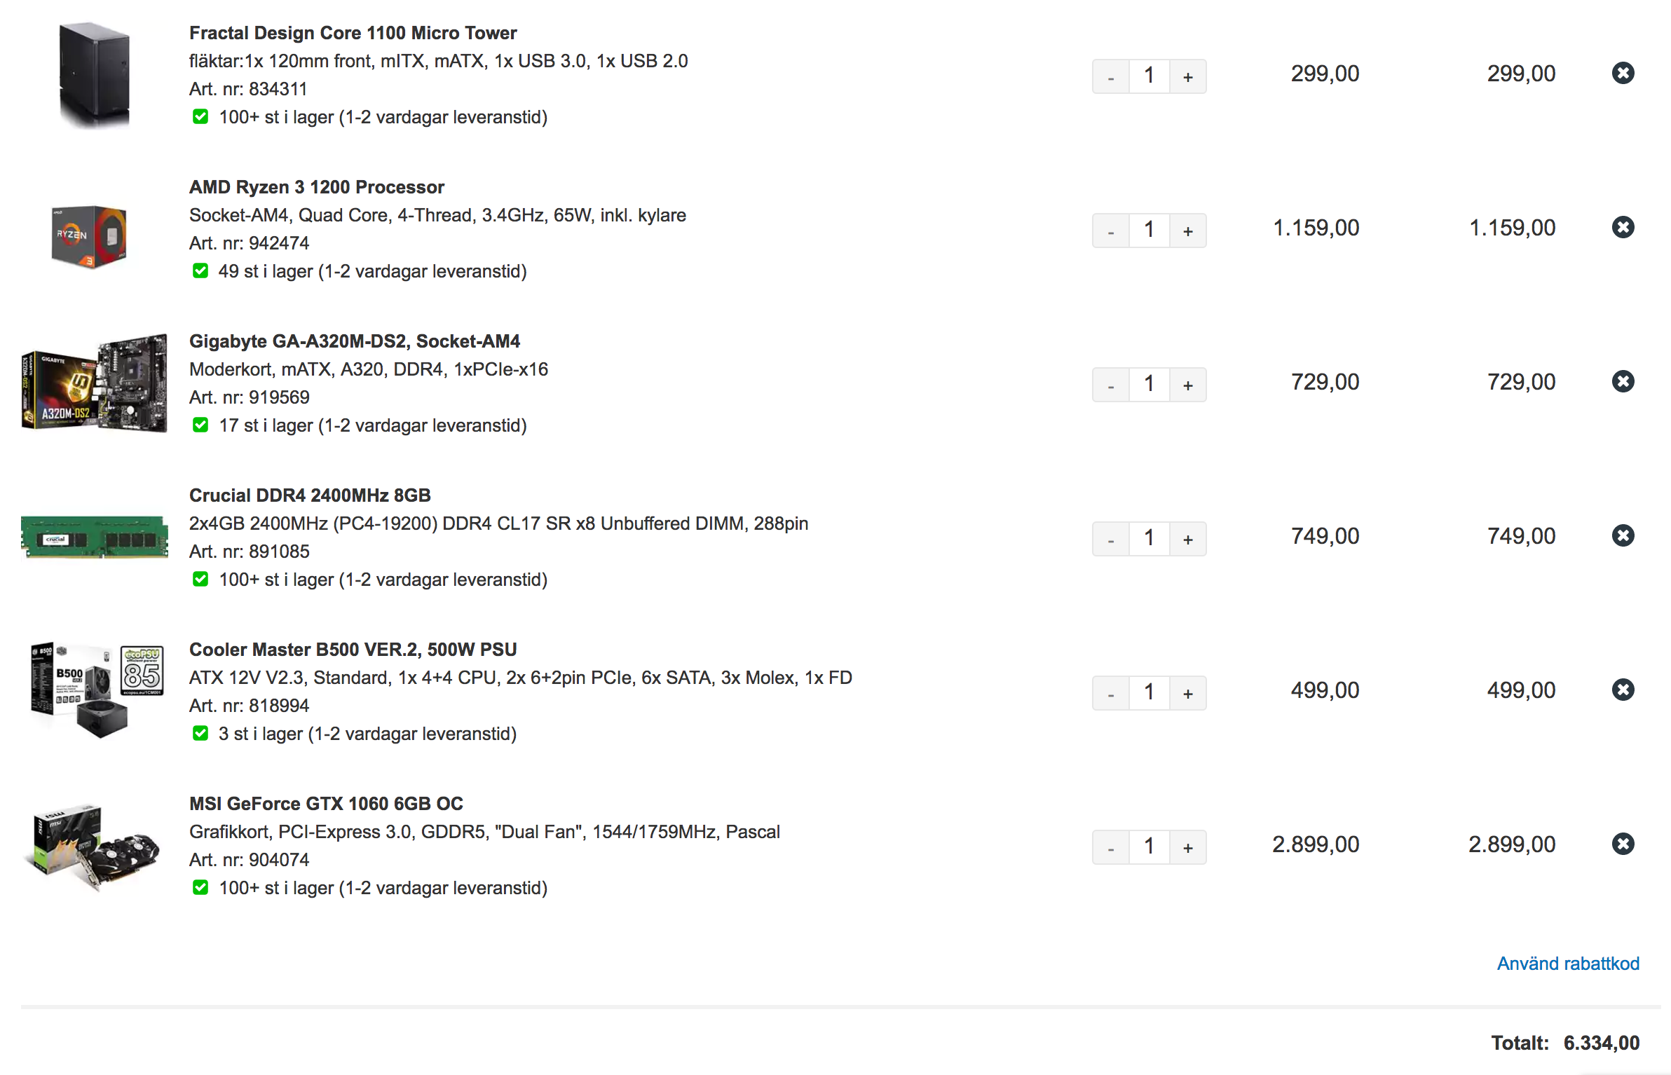Click the Crucial RAM sticks image
The height and width of the screenshot is (1075, 1671).
95,537
